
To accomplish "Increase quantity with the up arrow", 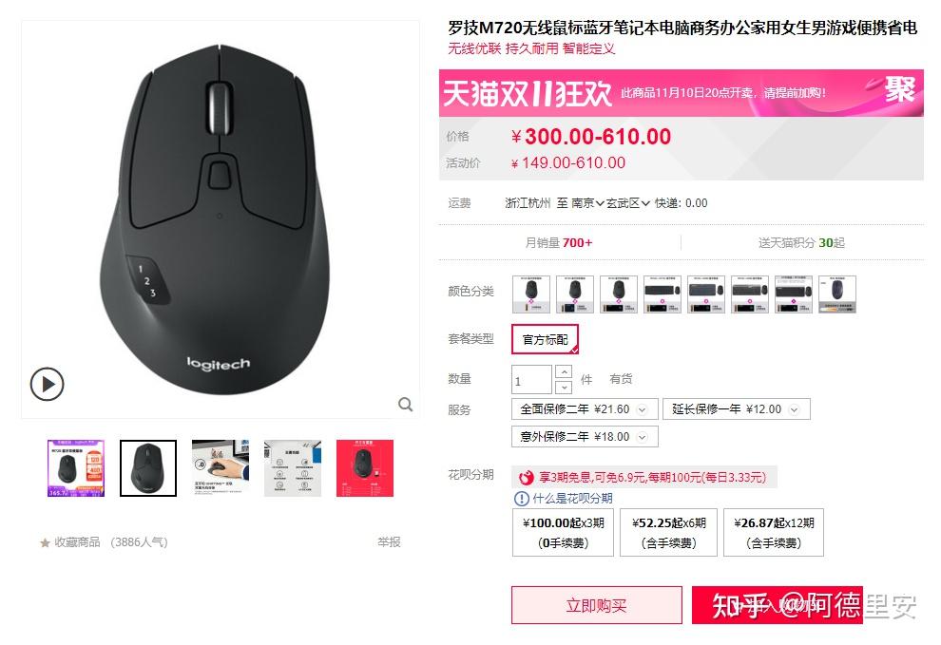I will pyautogui.click(x=564, y=372).
